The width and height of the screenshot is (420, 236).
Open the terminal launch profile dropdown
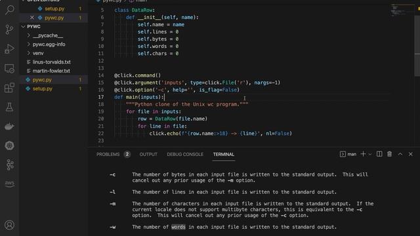point(370,154)
